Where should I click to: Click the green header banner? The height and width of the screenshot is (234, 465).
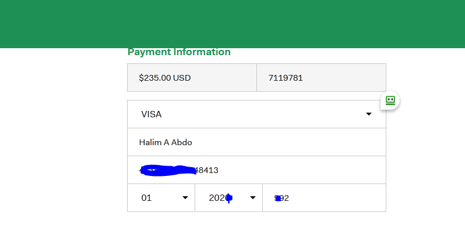point(233,23)
